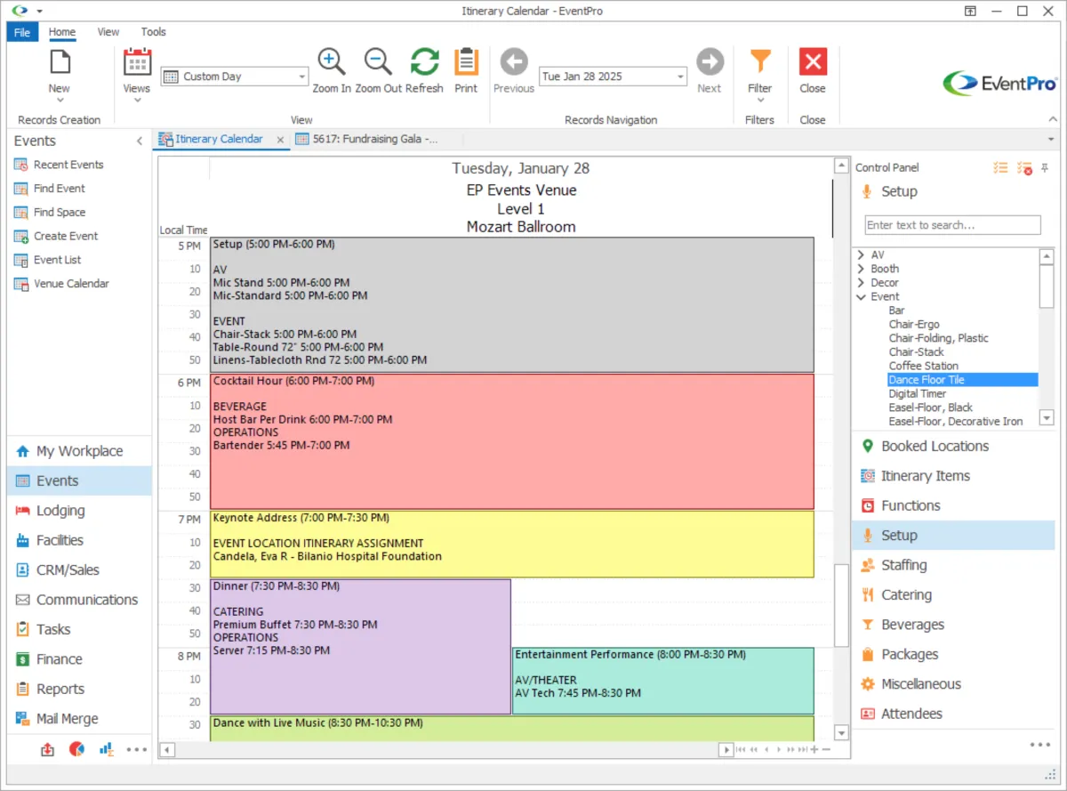
Task: Click the New record document icon
Action: [x=60, y=62]
